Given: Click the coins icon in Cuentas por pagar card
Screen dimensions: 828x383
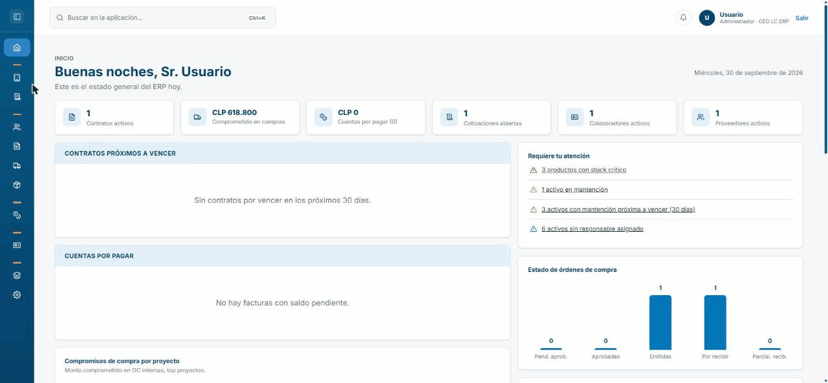Looking at the screenshot, I should (323, 117).
